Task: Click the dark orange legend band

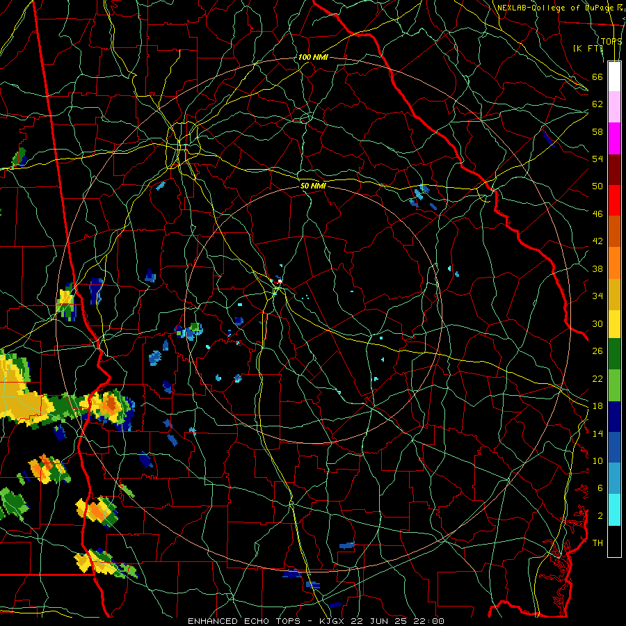Action: [614, 231]
